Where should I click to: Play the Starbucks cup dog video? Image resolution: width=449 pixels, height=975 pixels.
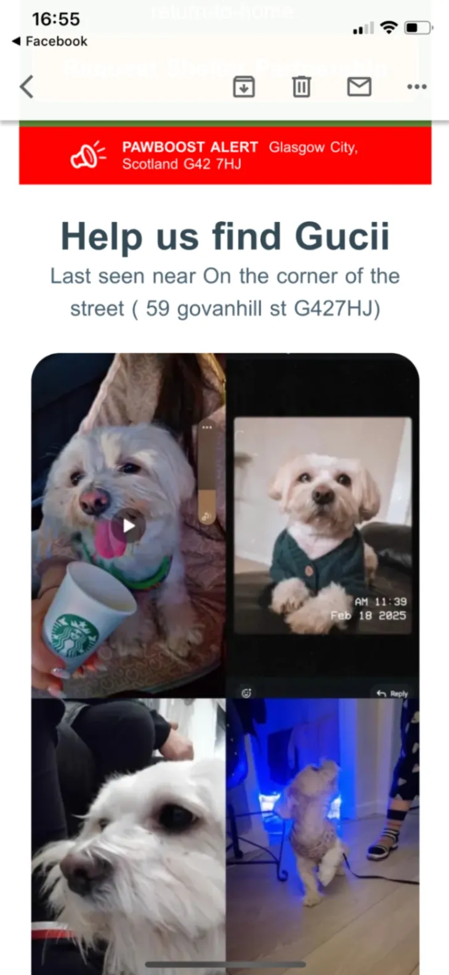(x=128, y=526)
